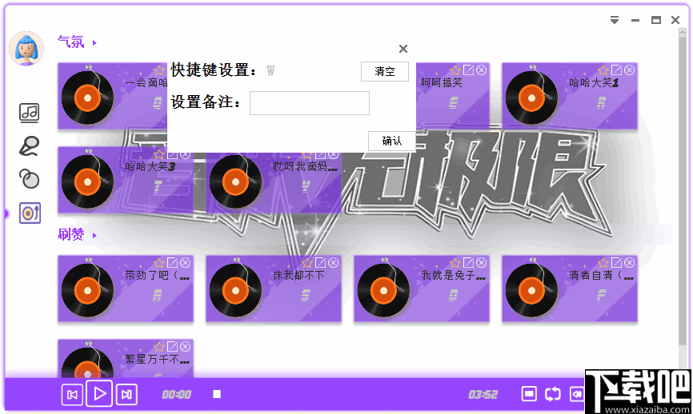Play the 我就是兔子 sound card
693x414 pixels.
tap(383, 290)
